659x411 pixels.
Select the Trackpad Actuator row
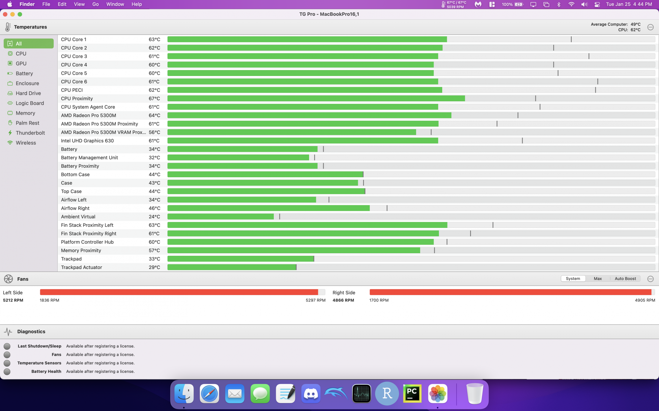[x=358, y=267]
